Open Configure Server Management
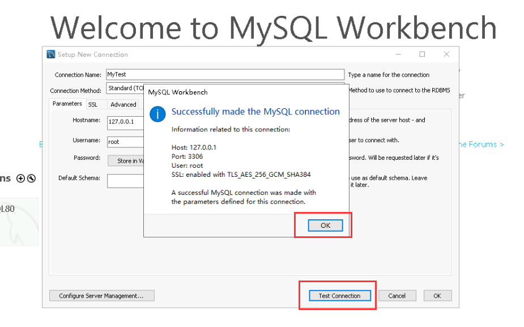This screenshot has width=524, height=327. pos(101,295)
